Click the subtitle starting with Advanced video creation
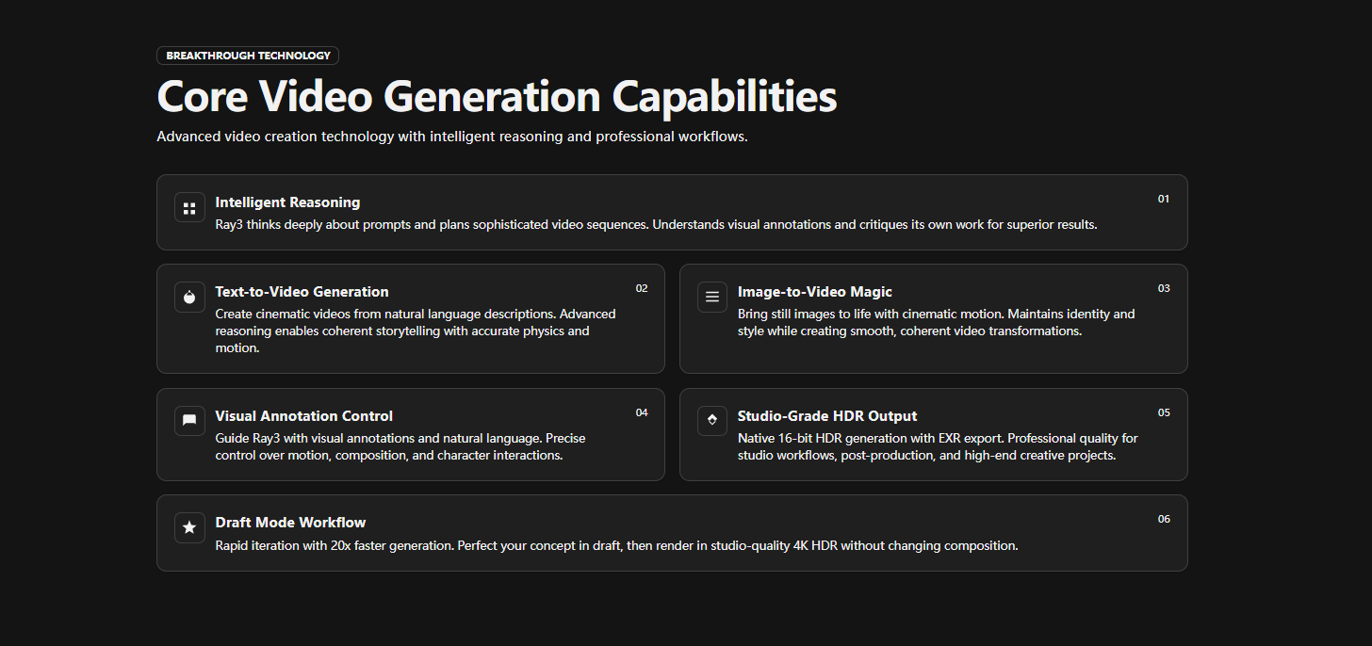 [451, 137]
